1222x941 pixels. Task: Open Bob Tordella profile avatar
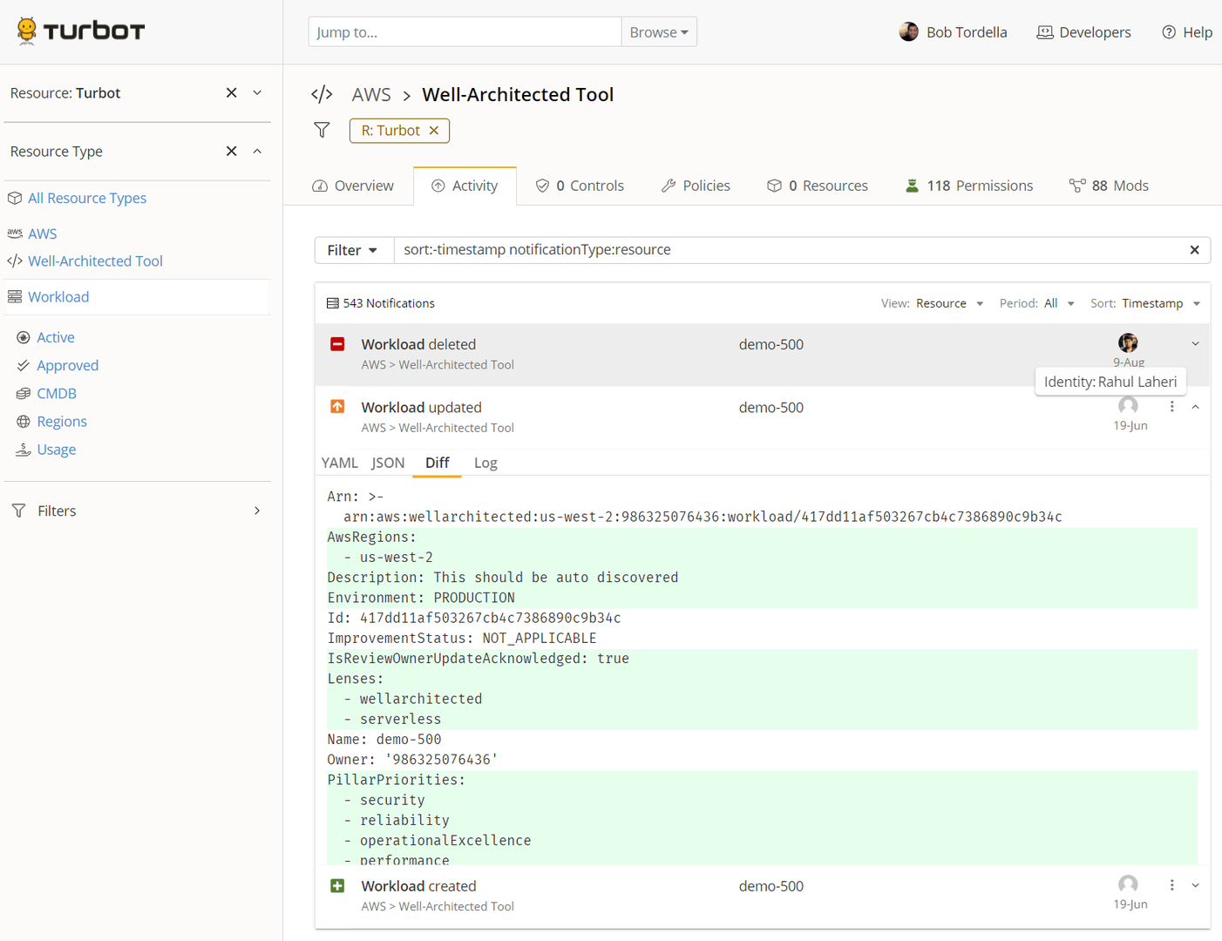coord(908,32)
